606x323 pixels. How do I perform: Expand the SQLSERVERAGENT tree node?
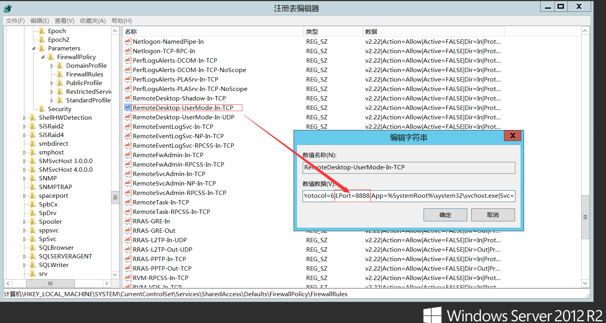(25, 256)
